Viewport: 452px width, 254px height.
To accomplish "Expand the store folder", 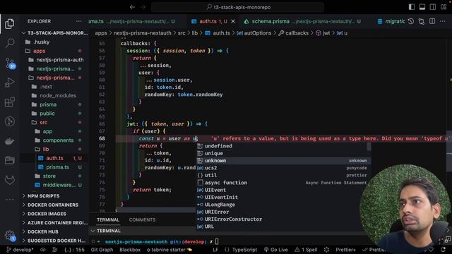I will point(55,176).
